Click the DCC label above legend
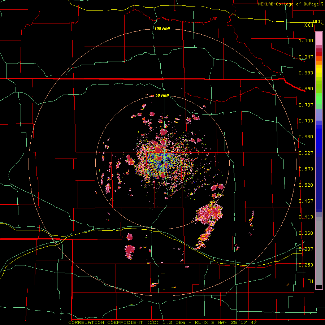 click(x=317, y=21)
